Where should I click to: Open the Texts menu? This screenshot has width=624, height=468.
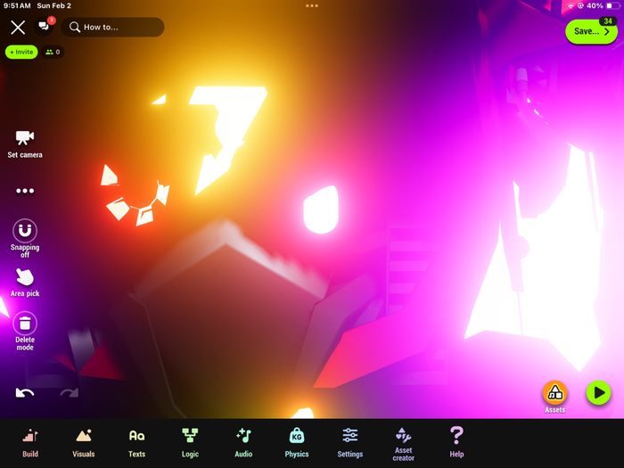(x=137, y=443)
